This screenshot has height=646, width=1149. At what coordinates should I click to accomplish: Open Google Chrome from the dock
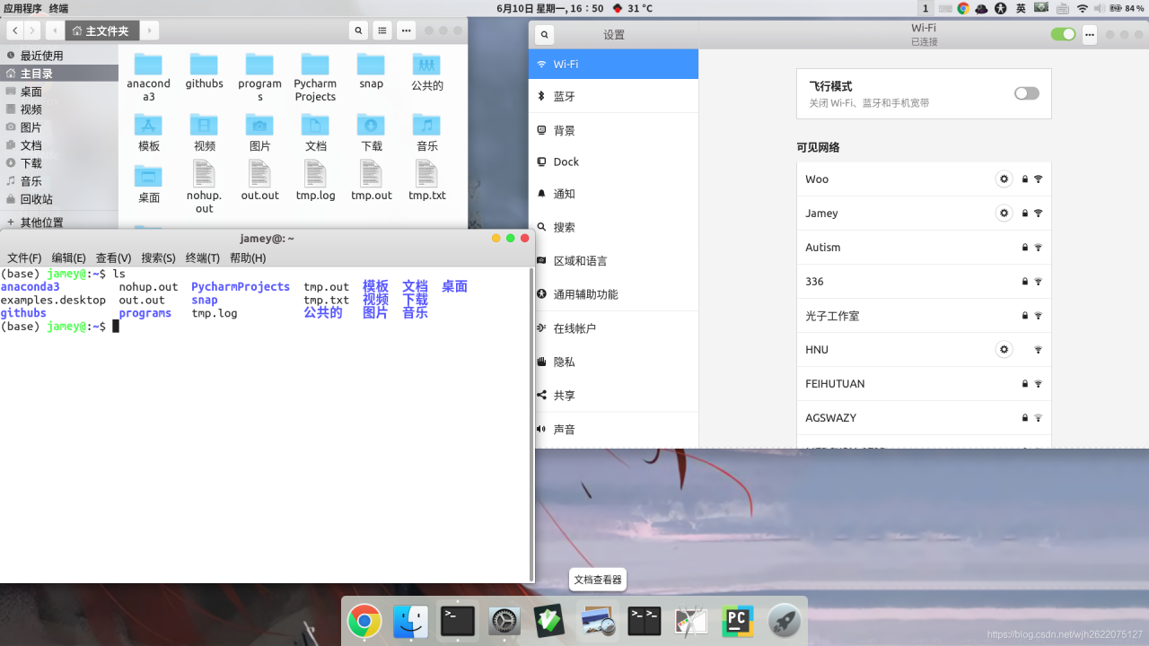pyautogui.click(x=364, y=621)
